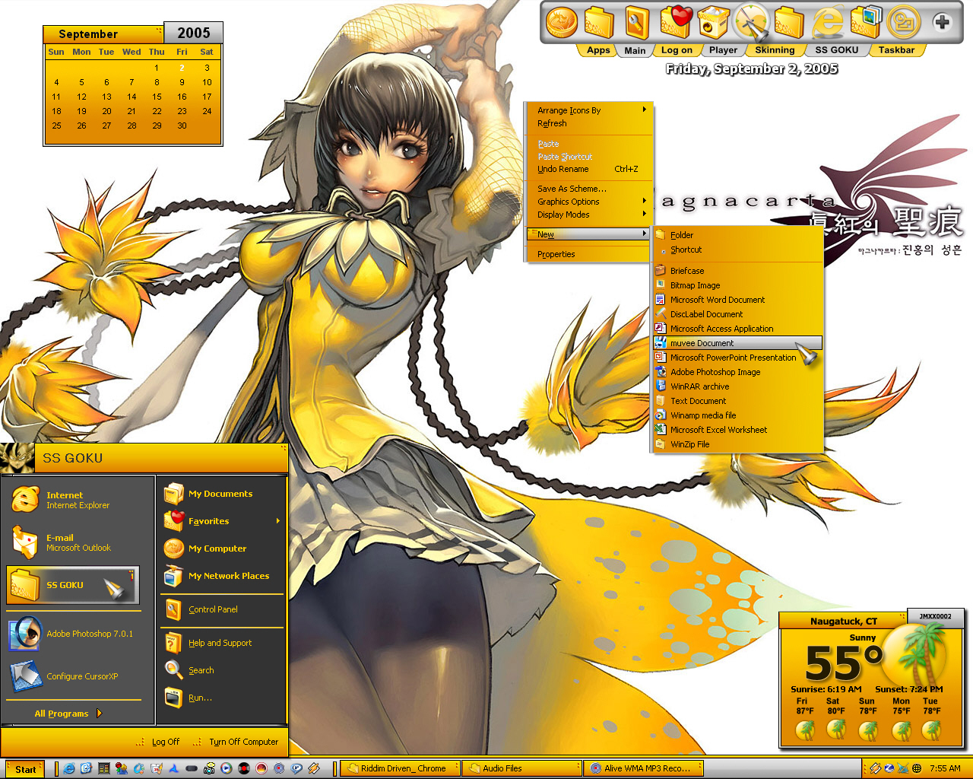
Task: Click the Turn Off Computer button
Action: tap(236, 742)
